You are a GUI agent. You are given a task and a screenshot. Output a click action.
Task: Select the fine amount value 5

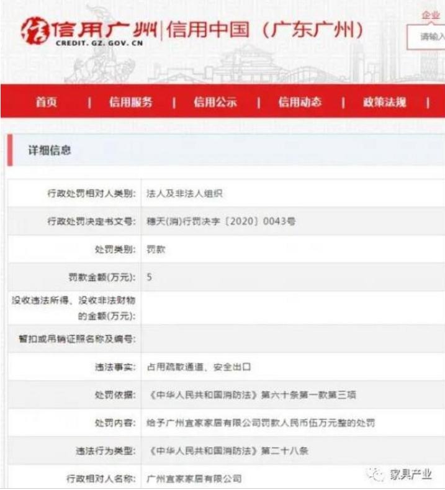[149, 277]
